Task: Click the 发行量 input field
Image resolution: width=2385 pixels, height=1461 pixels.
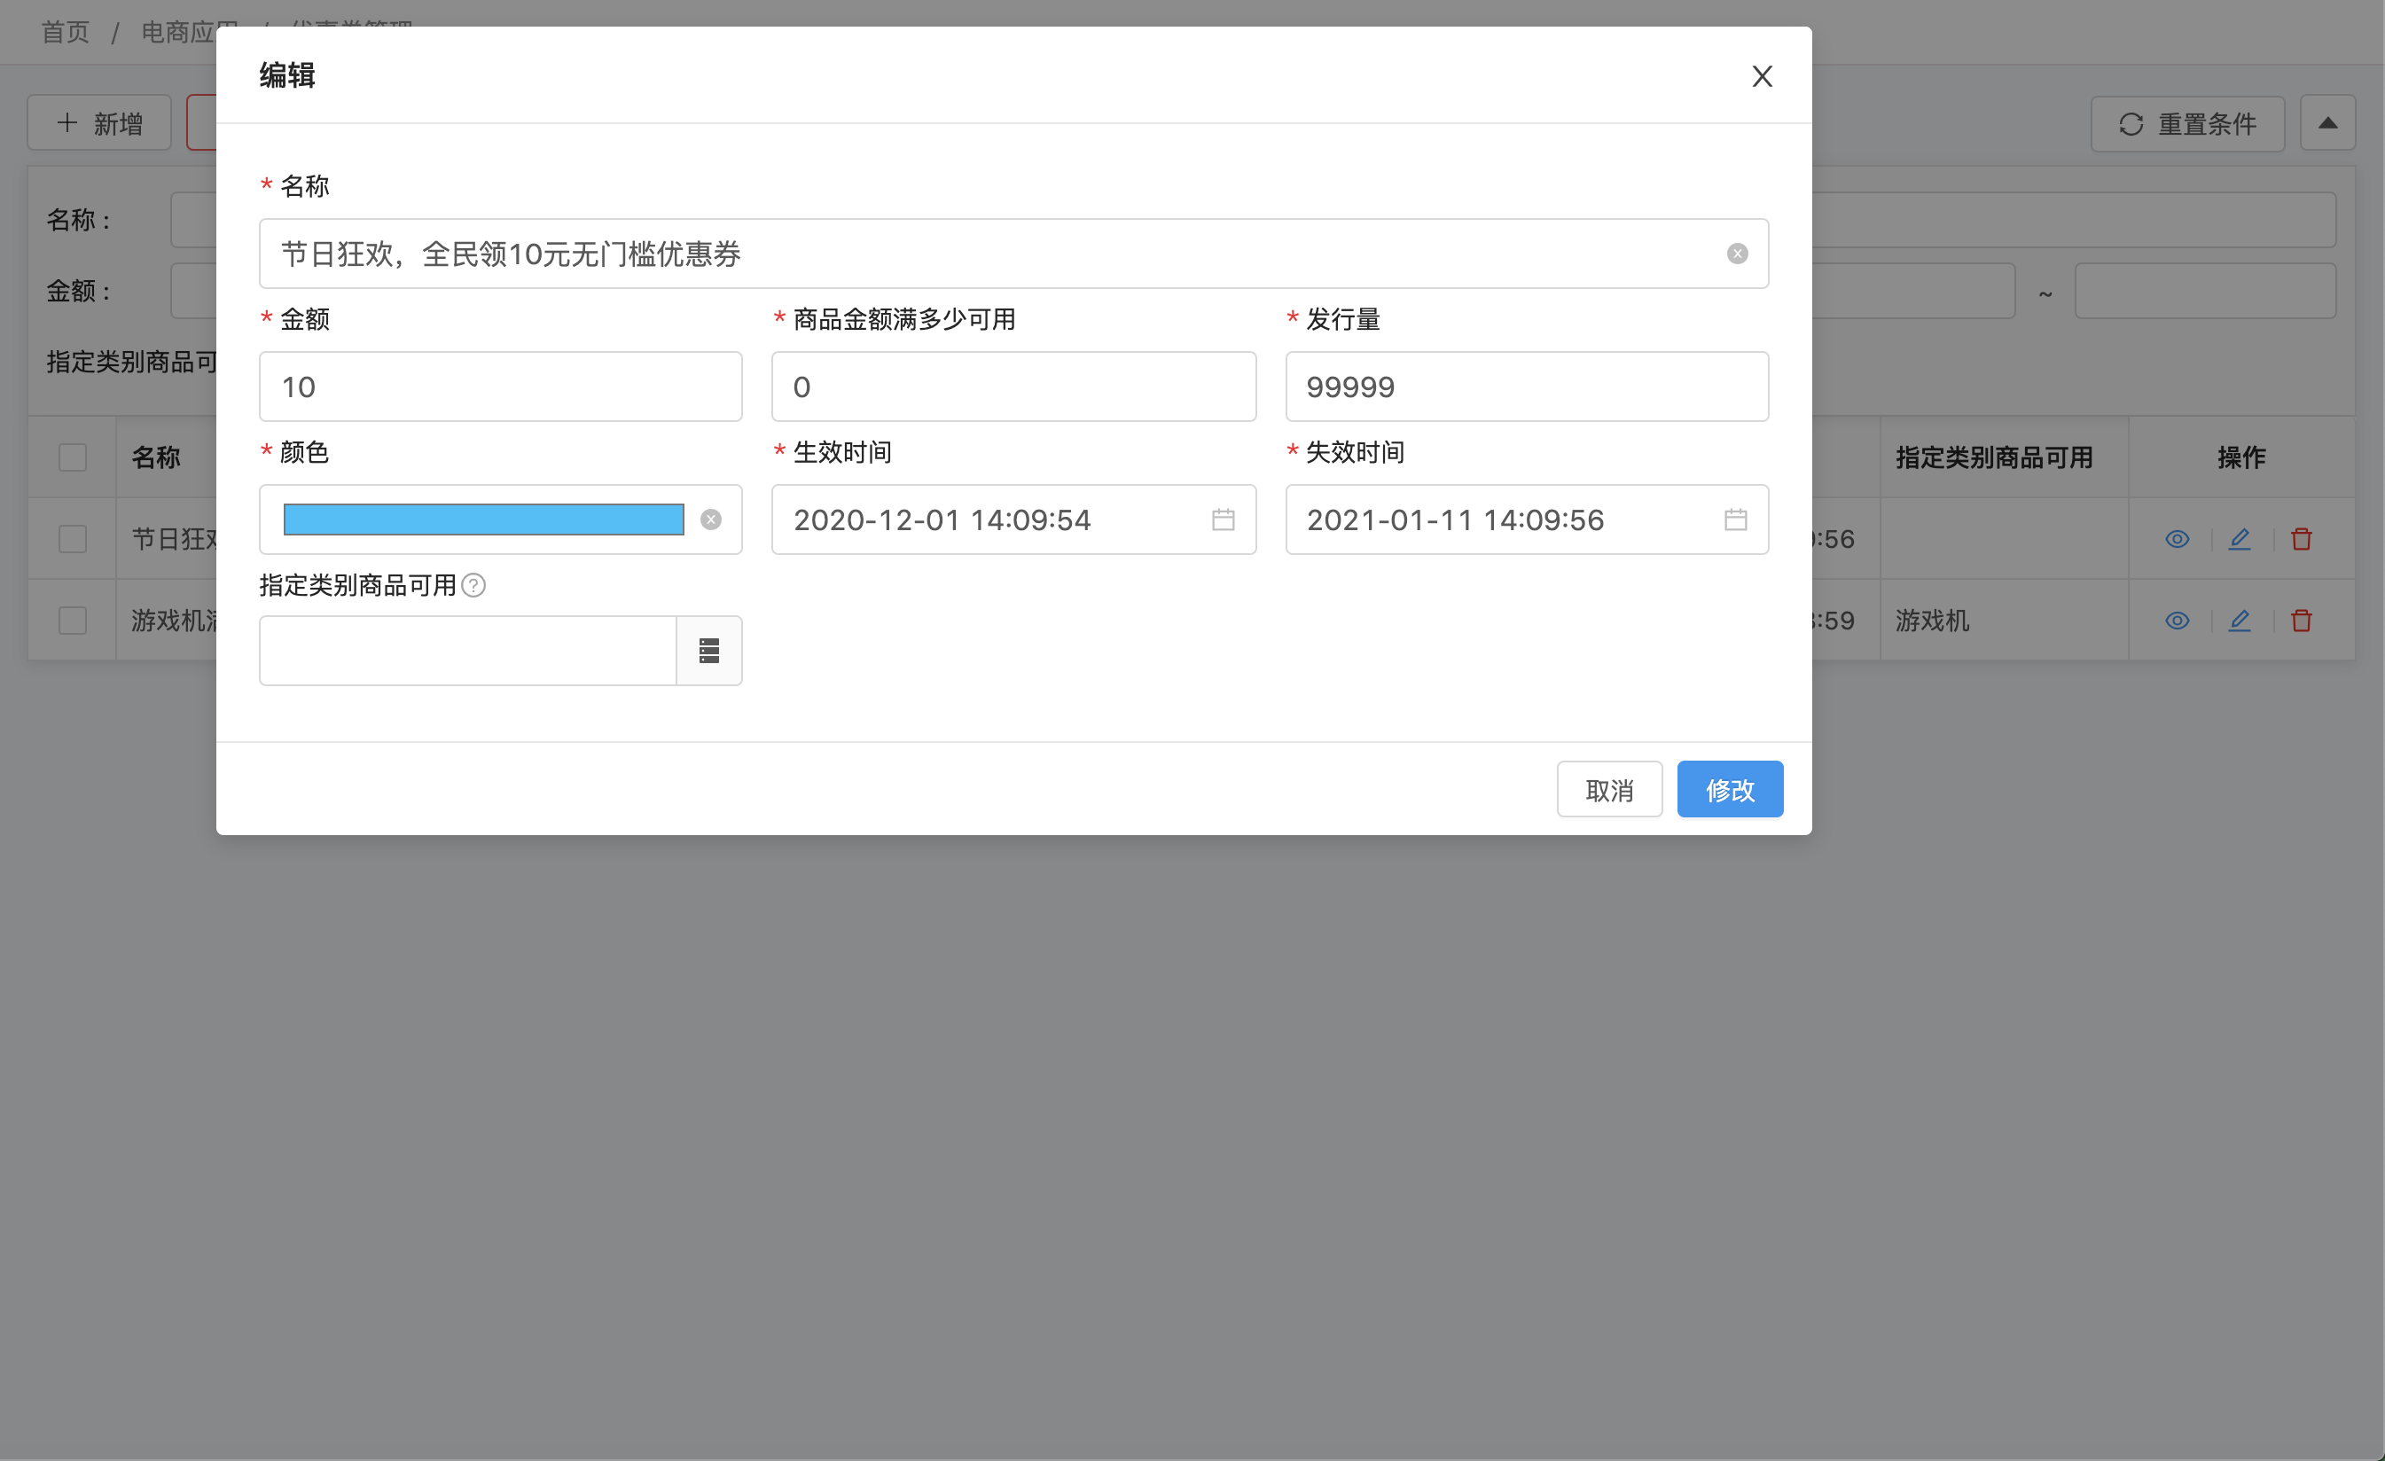Action: 1525,387
